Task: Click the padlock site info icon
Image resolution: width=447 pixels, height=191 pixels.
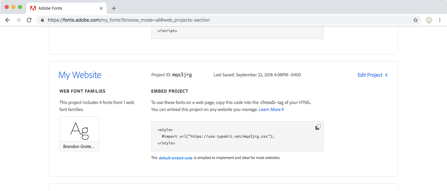Action: pos(42,20)
